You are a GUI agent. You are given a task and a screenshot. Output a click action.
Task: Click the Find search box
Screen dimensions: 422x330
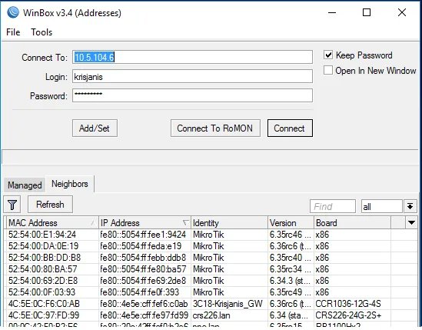333,207
